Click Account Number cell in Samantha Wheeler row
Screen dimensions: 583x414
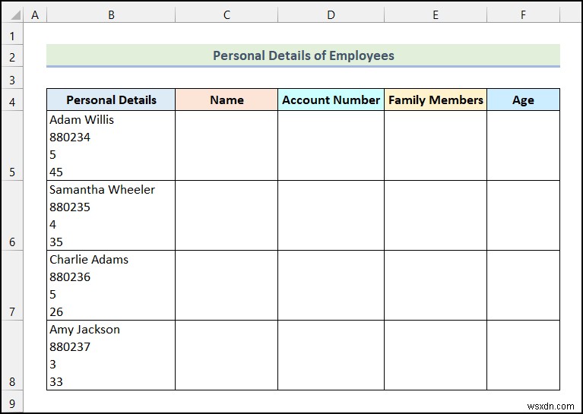tap(331, 216)
